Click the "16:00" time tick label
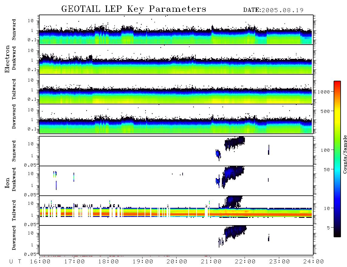 click(x=40, y=262)
